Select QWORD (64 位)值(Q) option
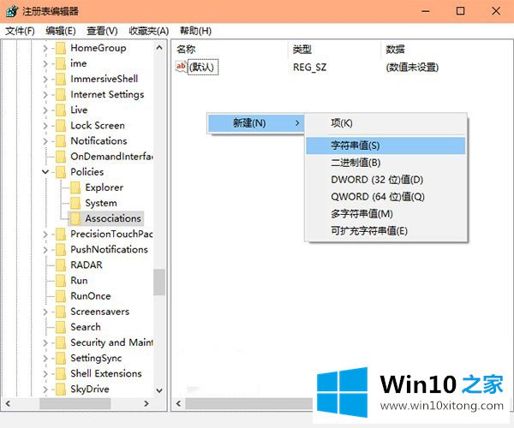 click(x=385, y=197)
